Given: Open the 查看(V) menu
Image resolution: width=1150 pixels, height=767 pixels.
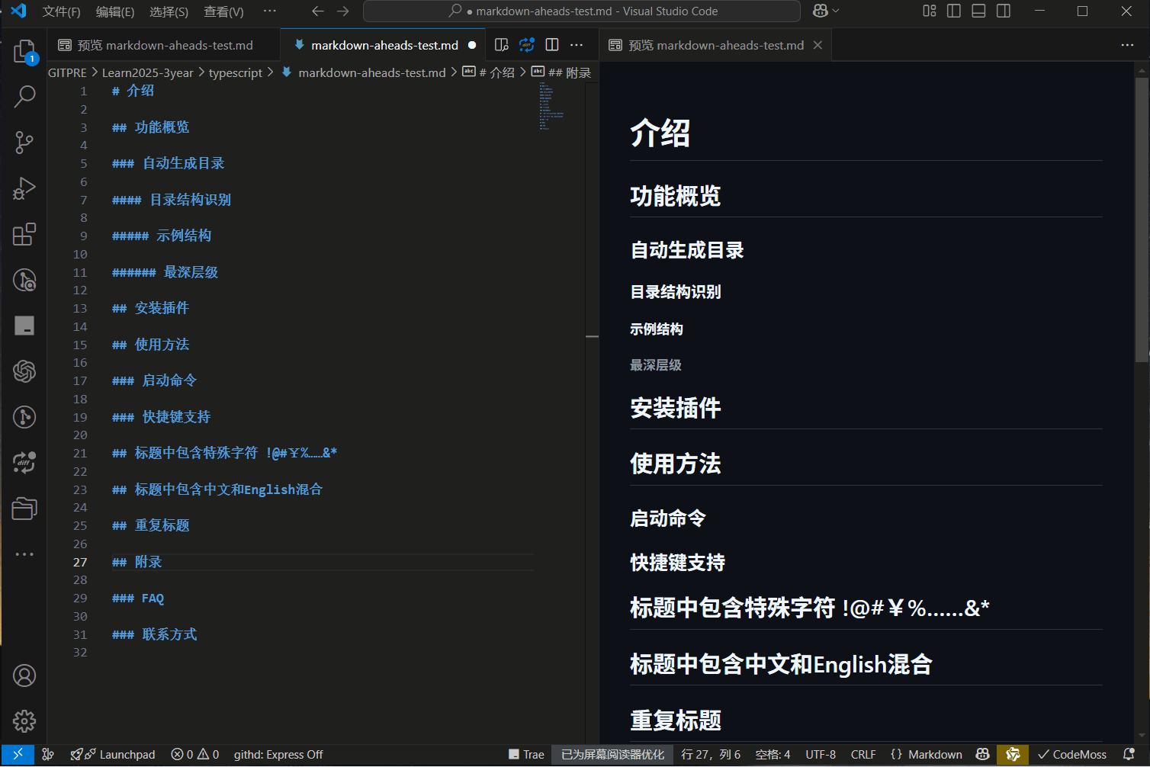Looking at the screenshot, I should tap(223, 11).
